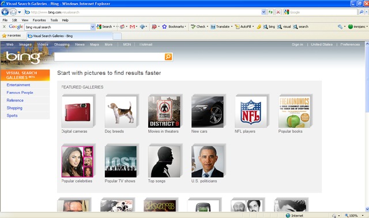Open the Famous People sidebar category
The width and height of the screenshot is (369, 218).
click(x=20, y=93)
